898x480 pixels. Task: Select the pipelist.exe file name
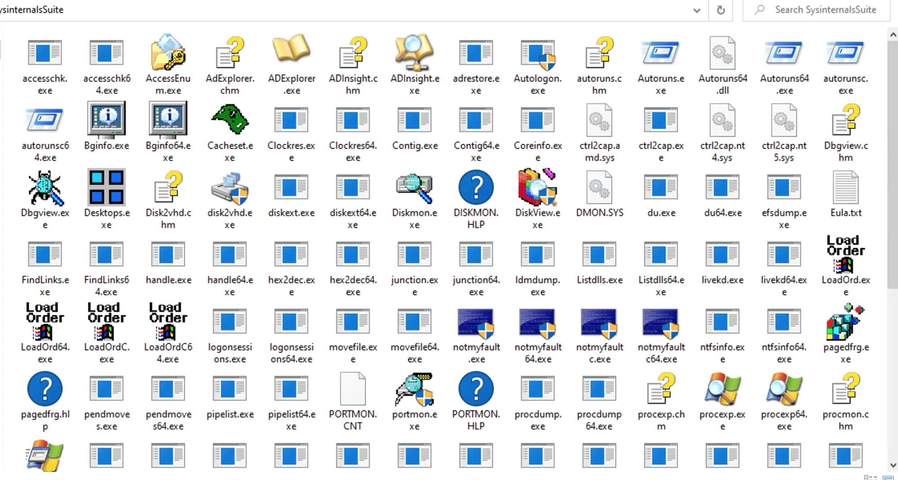pos(230,415)
